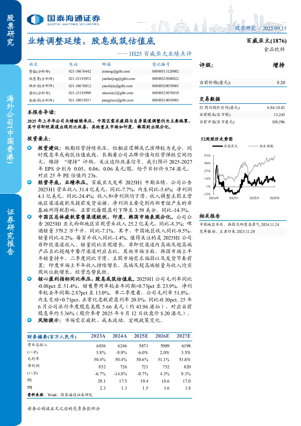Click the first bullet icon before 投资建议

[x=29, y=148]
